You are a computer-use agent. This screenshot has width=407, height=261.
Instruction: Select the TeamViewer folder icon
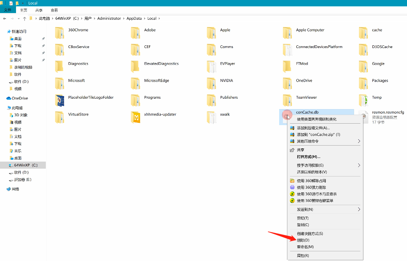[287, 101]
